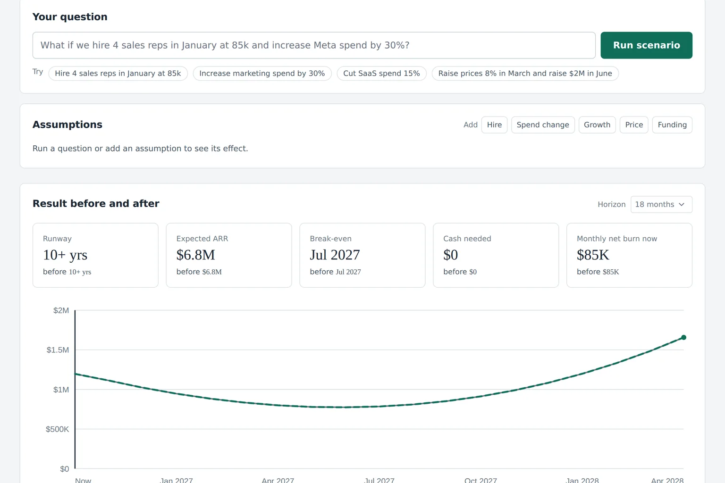The image size is (725, 483).
Task: Add a Hire assumption
Action: 494,125
